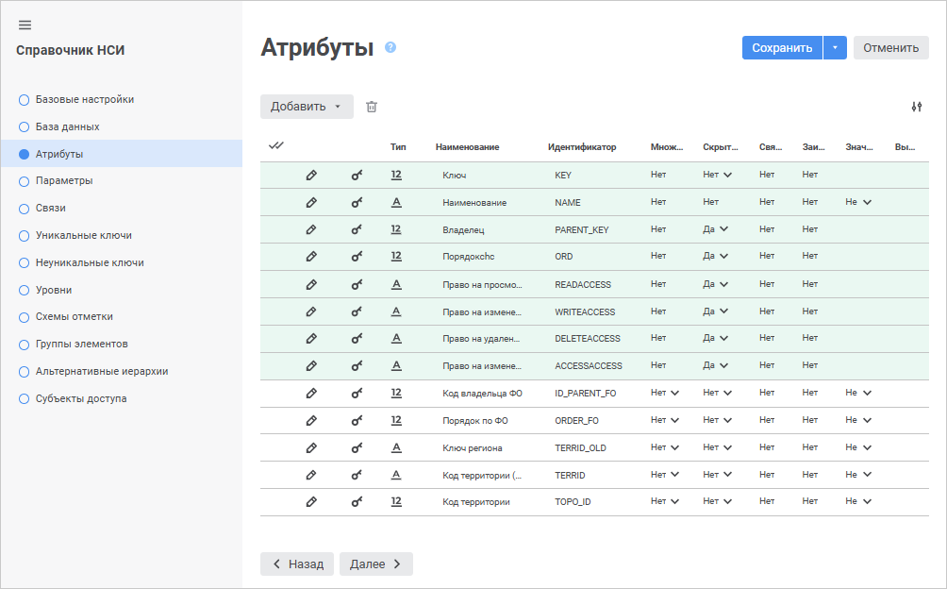This screenshot has width=947, height=589.
Task: Click the Отменить button
Action: click(x=890, y=48)
